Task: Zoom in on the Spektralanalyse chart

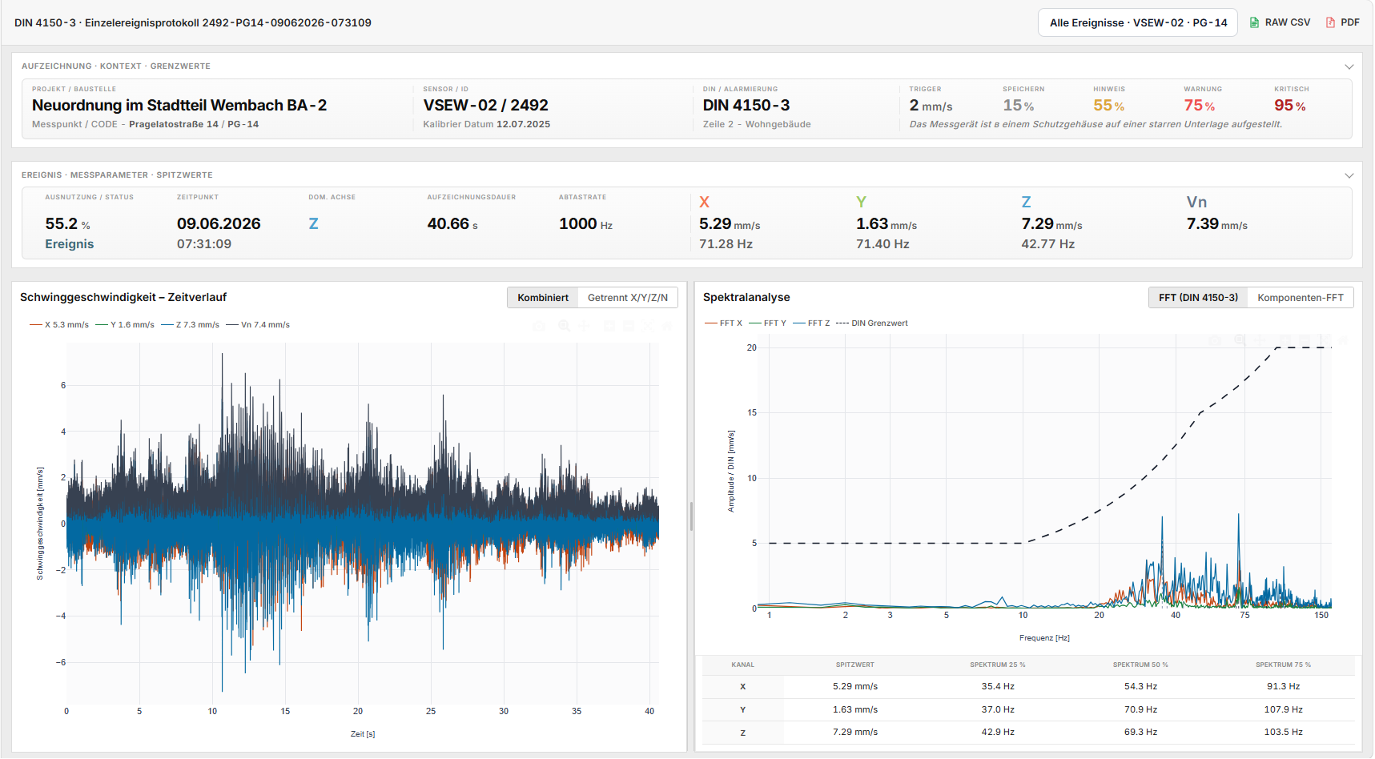Action: [1284, 340]
